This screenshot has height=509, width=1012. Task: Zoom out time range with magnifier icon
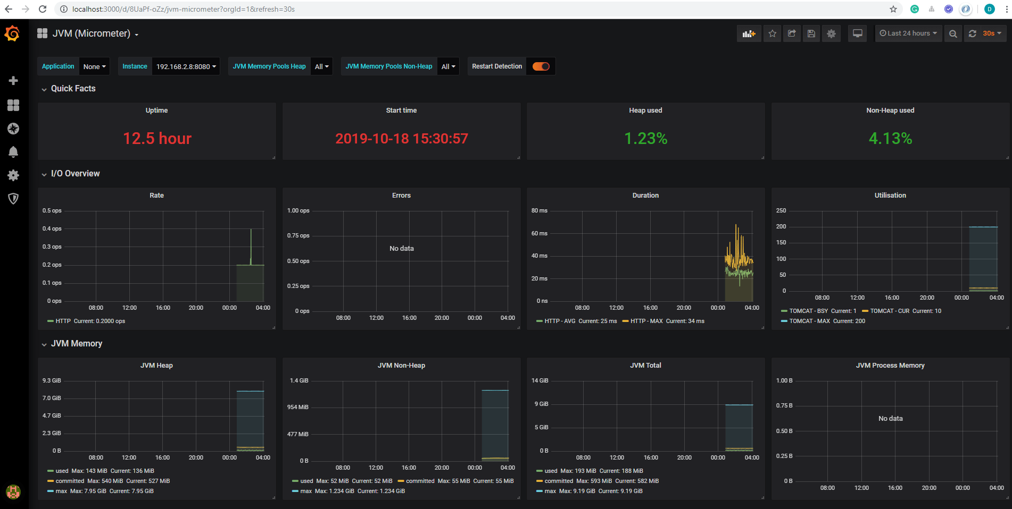tap(952, 33)
